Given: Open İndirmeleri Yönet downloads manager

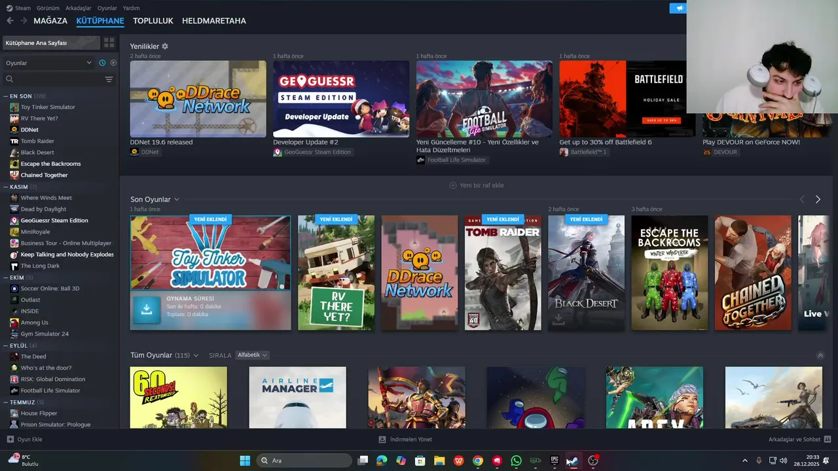Looking at the screenshot, I should click(405, 440).
